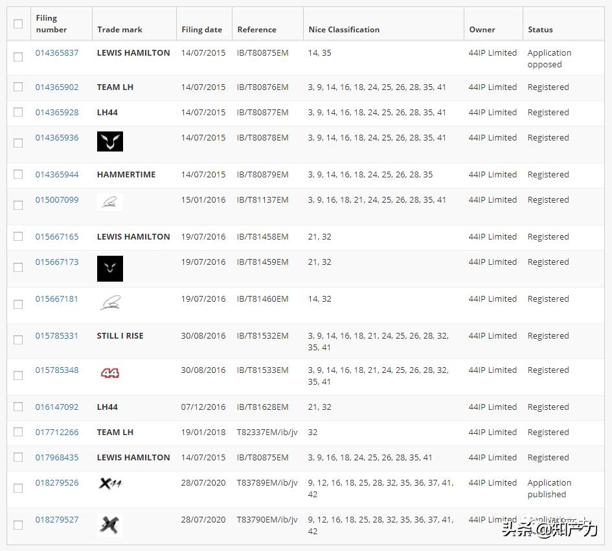Click reference IB/T81532EM cell
This screenshot has height=551, width=612.
point(263,335)
